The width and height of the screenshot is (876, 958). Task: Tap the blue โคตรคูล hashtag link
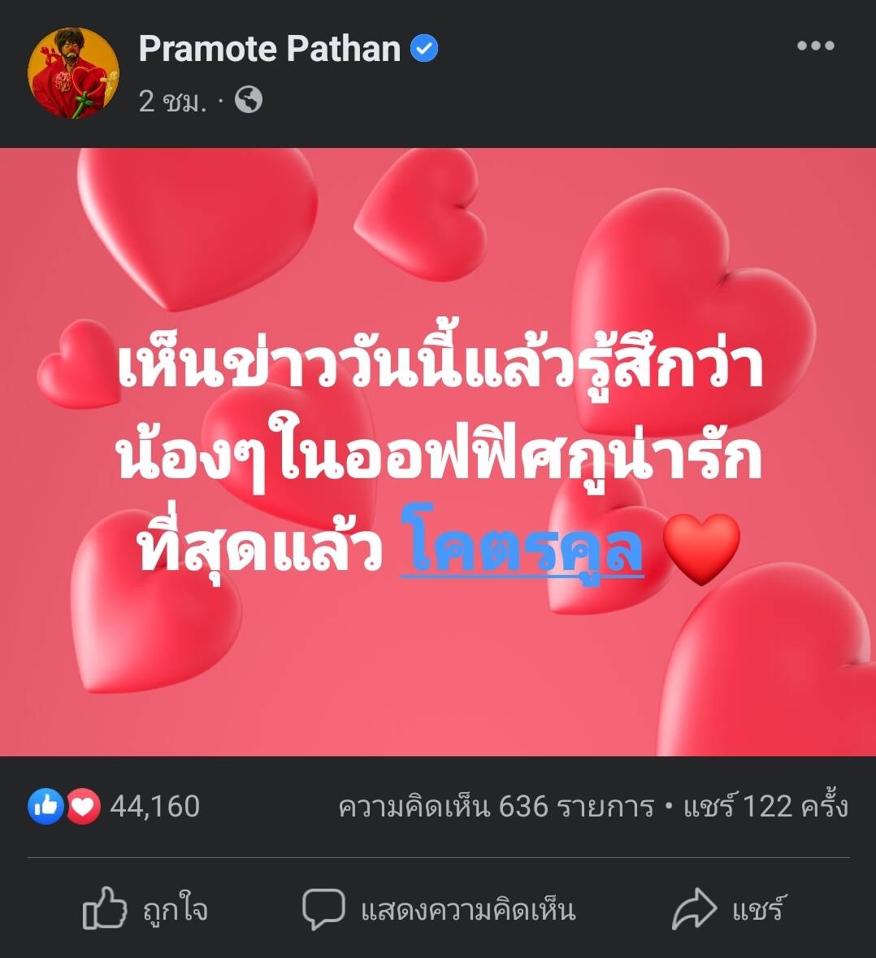522,544
